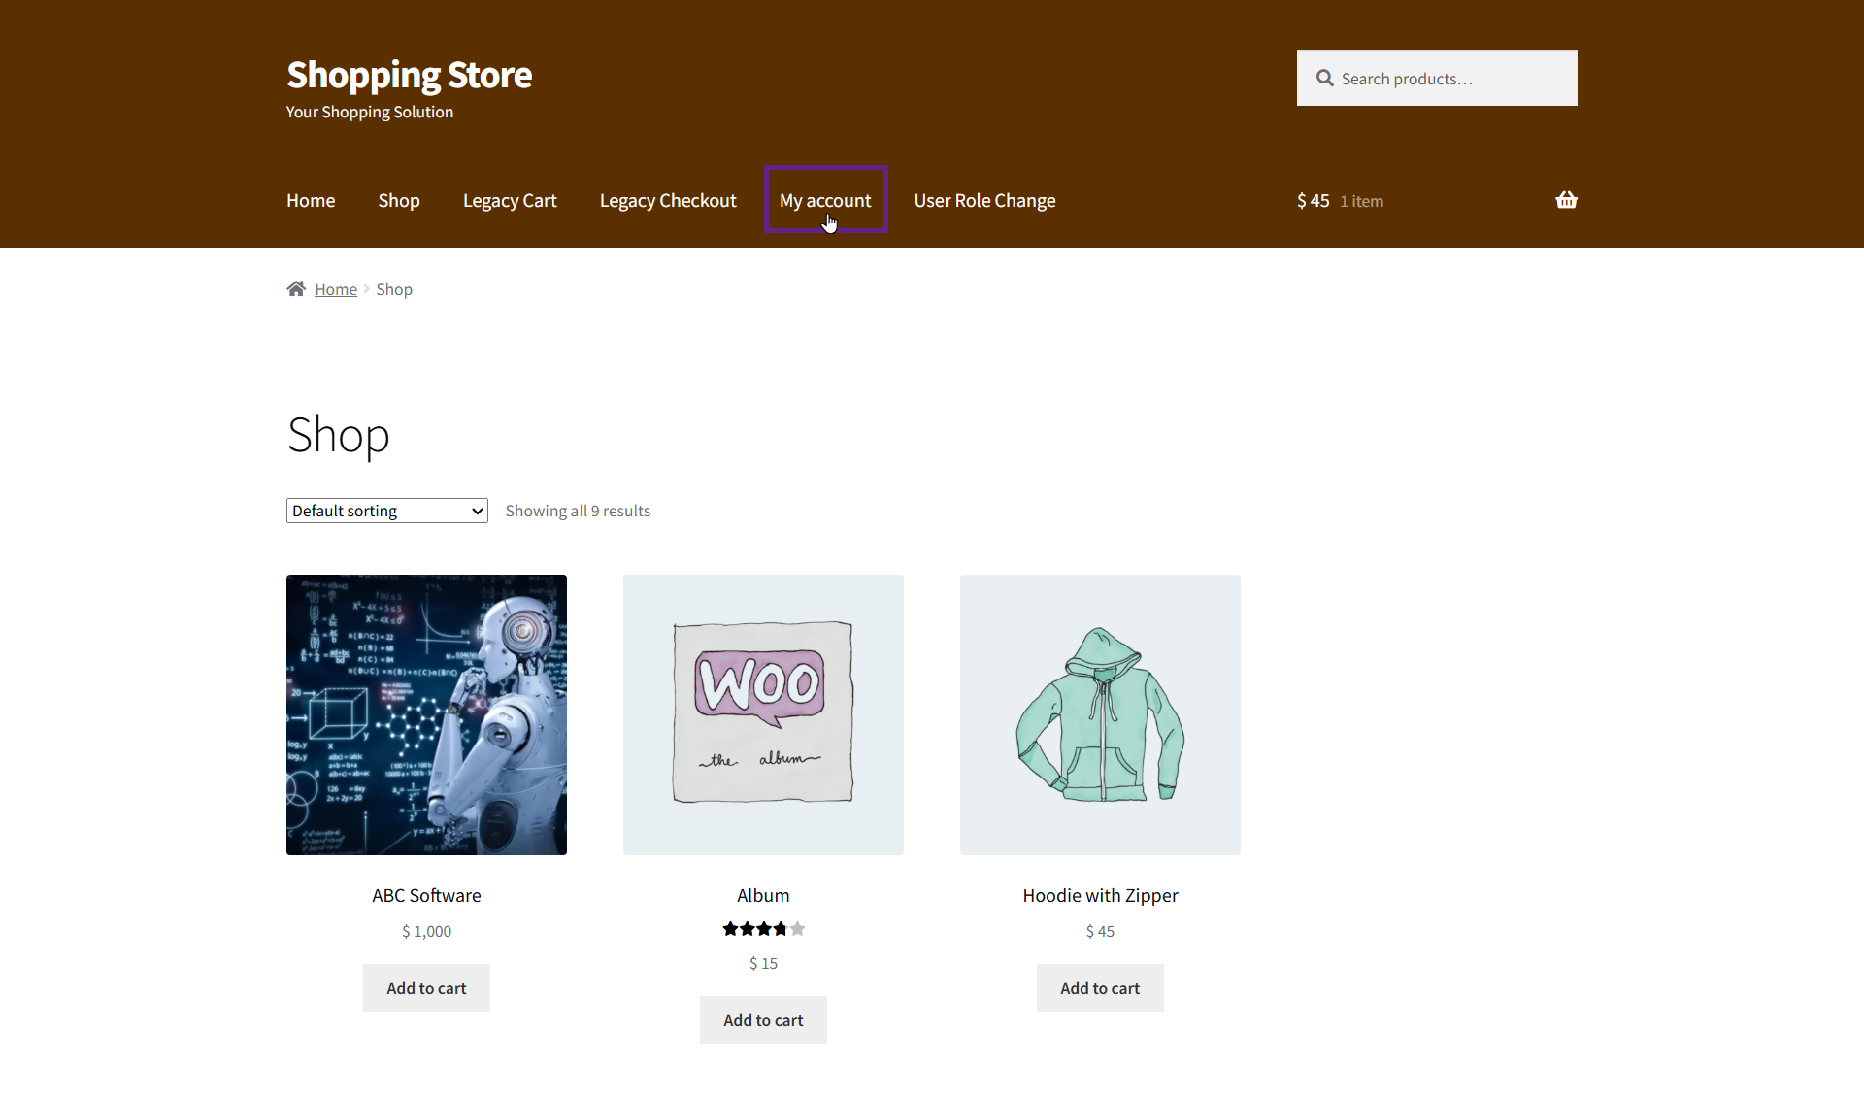This screenshot has height=1093, width=1864.
Task: Click the breadcrumb home house icon
Action: [296, 288]
